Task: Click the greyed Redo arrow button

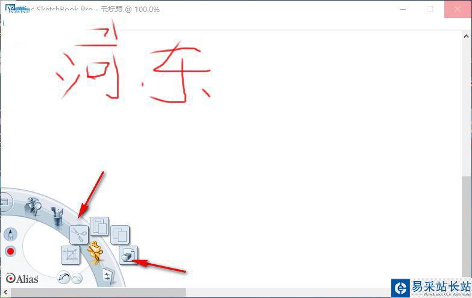Action: pos(77,279)
